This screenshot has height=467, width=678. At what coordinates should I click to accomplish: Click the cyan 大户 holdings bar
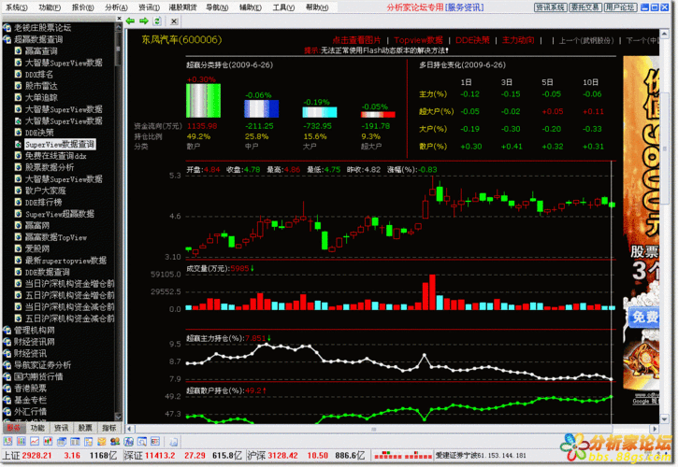[319, 112]
